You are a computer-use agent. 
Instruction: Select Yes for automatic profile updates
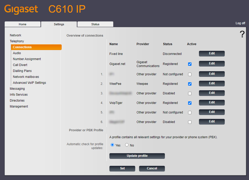tap(112, 145)
